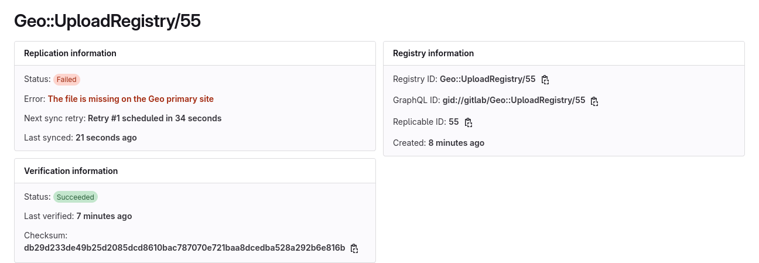759x263 pixels.
Task: Click the checksum hash string
Action: coord(184,248)
